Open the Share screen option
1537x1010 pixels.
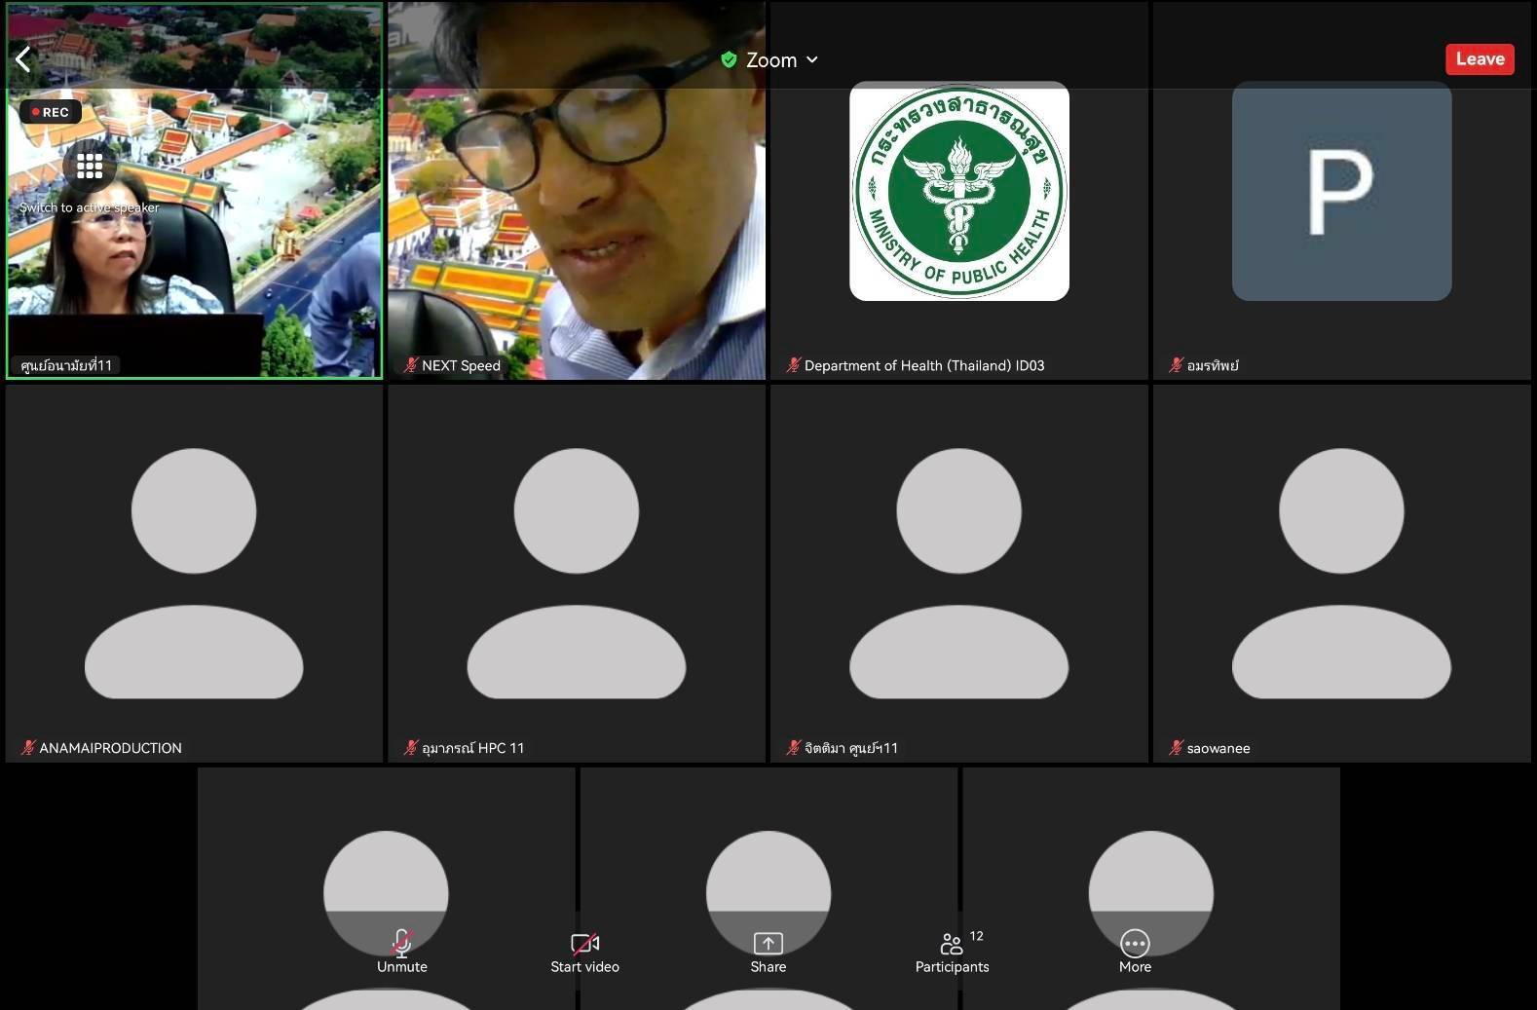coord(768,951)
